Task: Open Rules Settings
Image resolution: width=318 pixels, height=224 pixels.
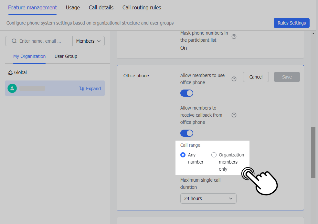Action: tap(291, 23)
